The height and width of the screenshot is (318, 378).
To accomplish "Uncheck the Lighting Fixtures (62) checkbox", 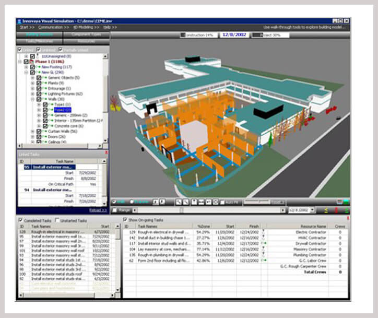I will tap(39, 94).
